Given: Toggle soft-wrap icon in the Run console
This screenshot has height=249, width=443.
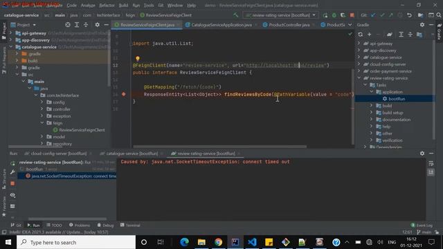Looking at the screenshot, I should pyautogui.click(x=431, y=163).
